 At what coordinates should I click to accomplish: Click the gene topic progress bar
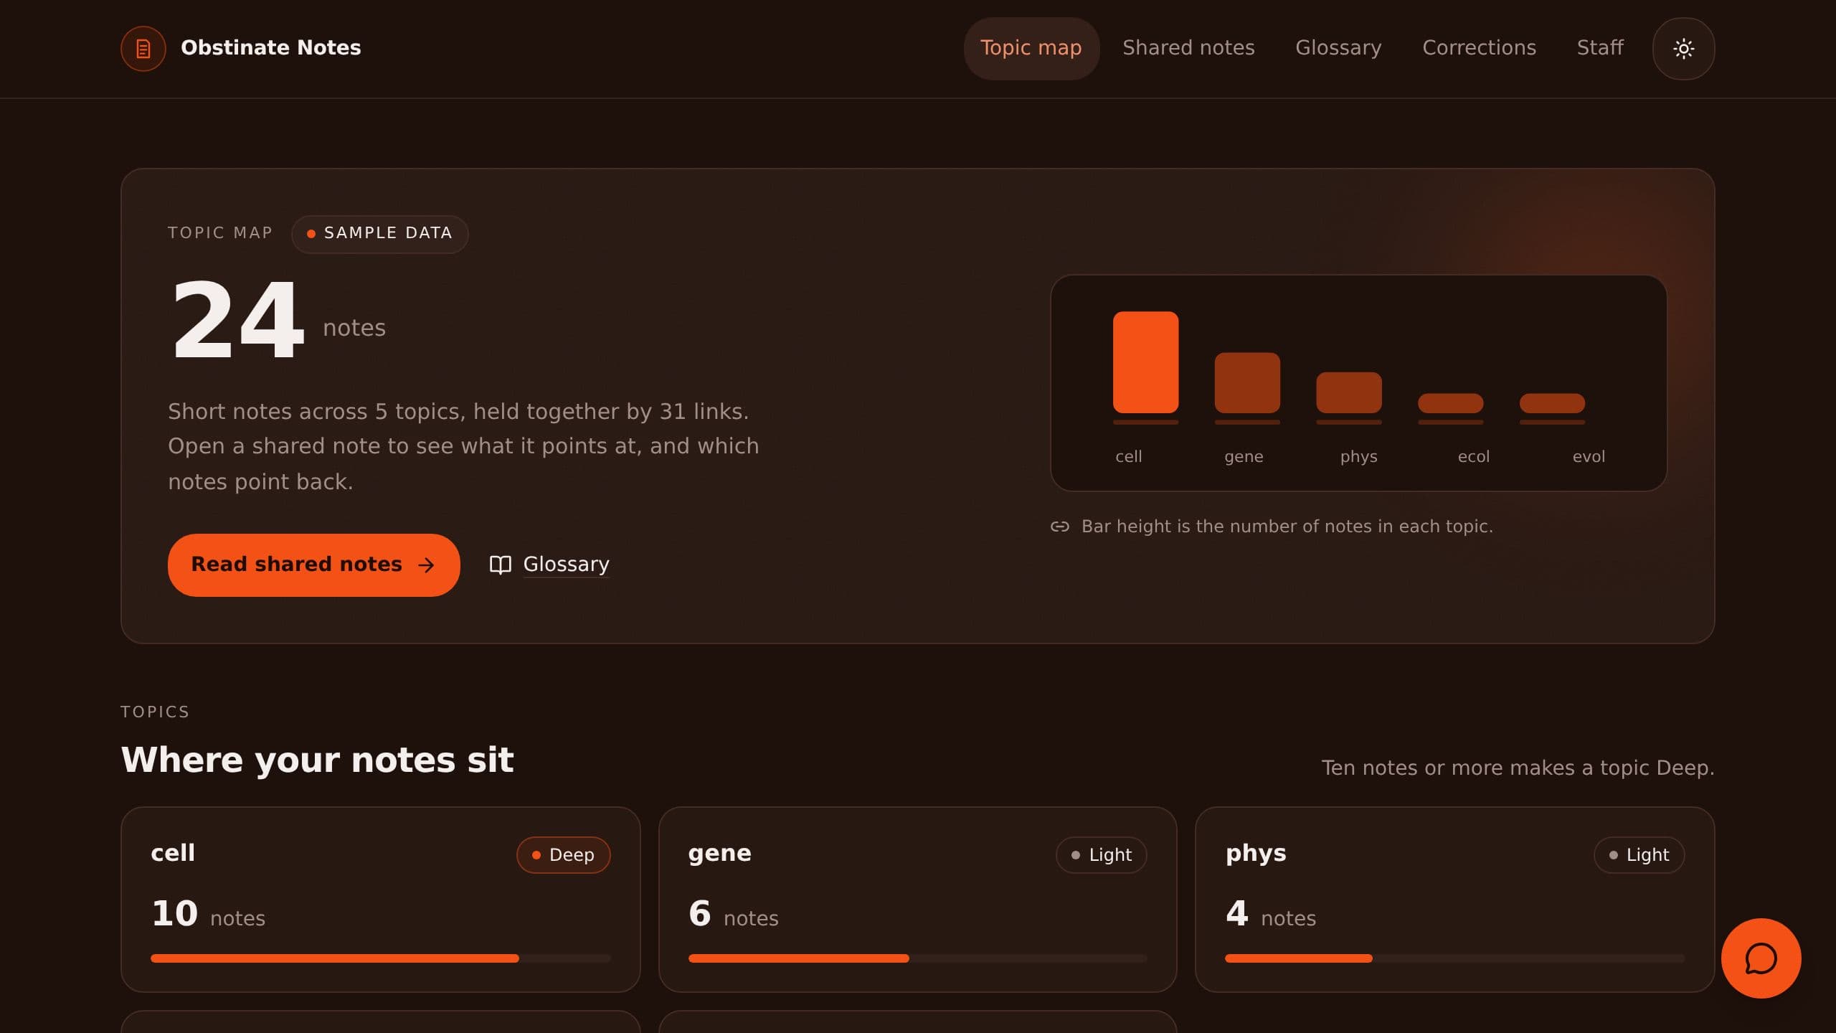coord(917,958)
